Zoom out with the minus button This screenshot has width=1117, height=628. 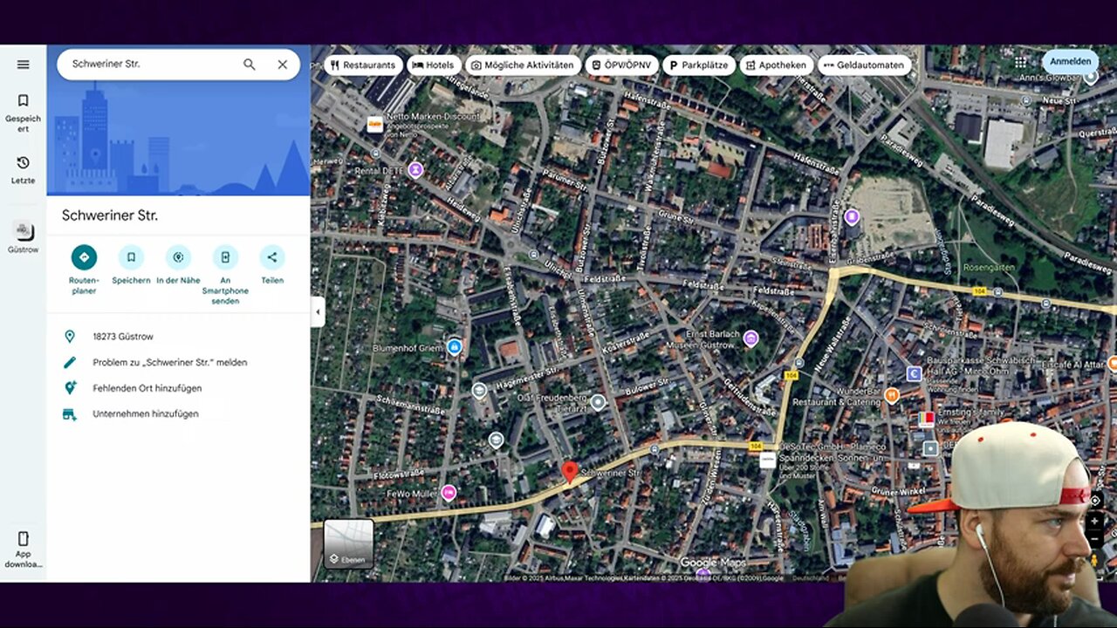pos(1095,539)
